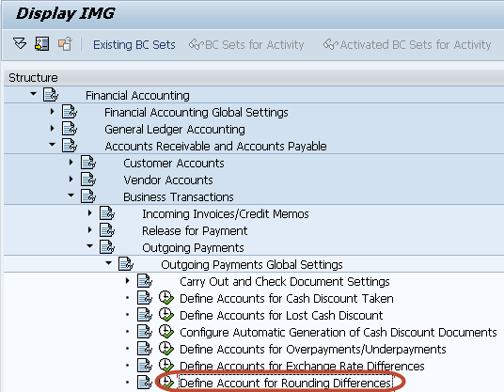
Task: Click the Expand All toolbar icon
Action: [x=20, y=43]
